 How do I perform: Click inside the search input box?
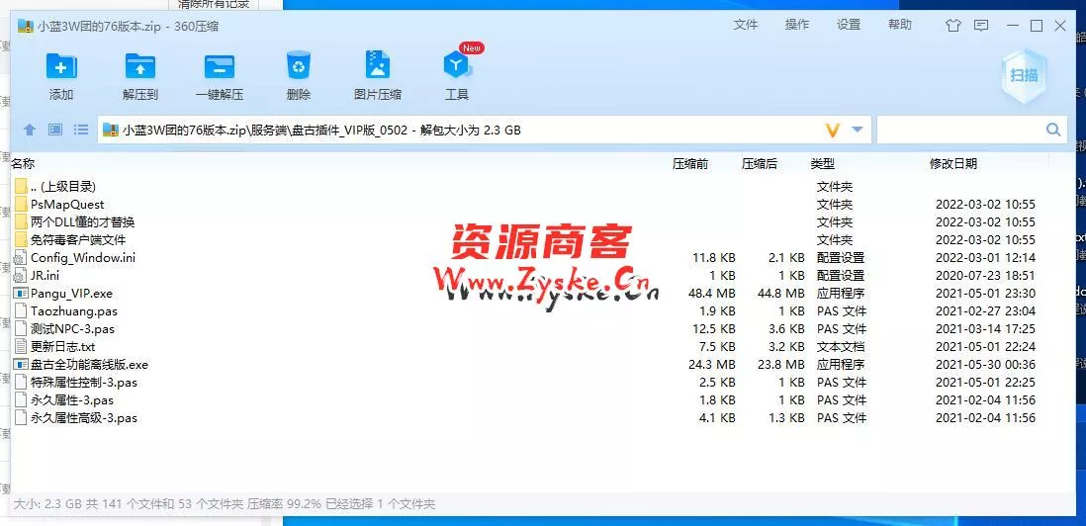(957, 130)
